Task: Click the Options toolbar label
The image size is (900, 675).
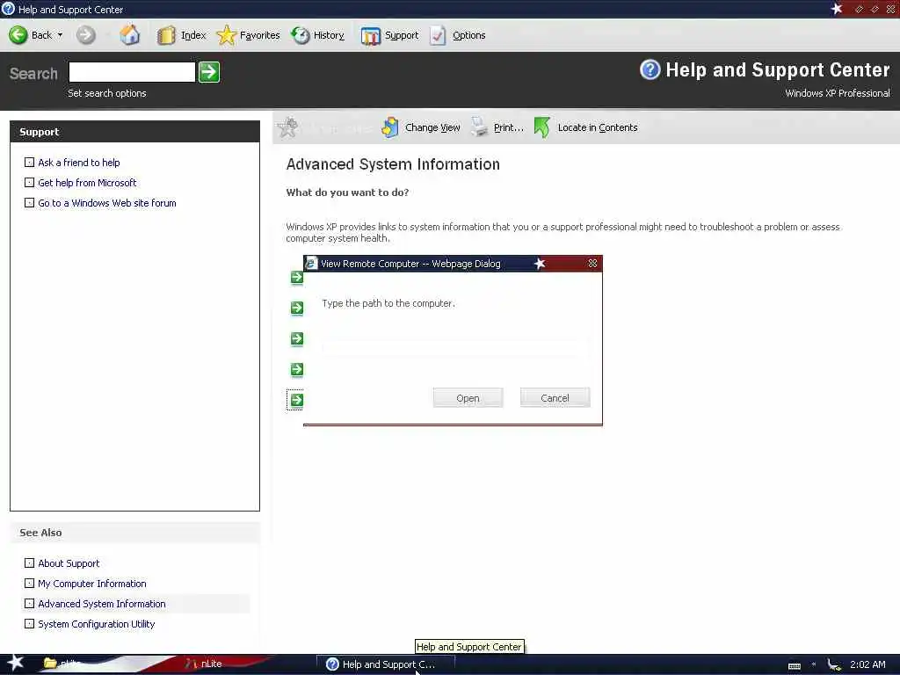Action: pos(469,35)
